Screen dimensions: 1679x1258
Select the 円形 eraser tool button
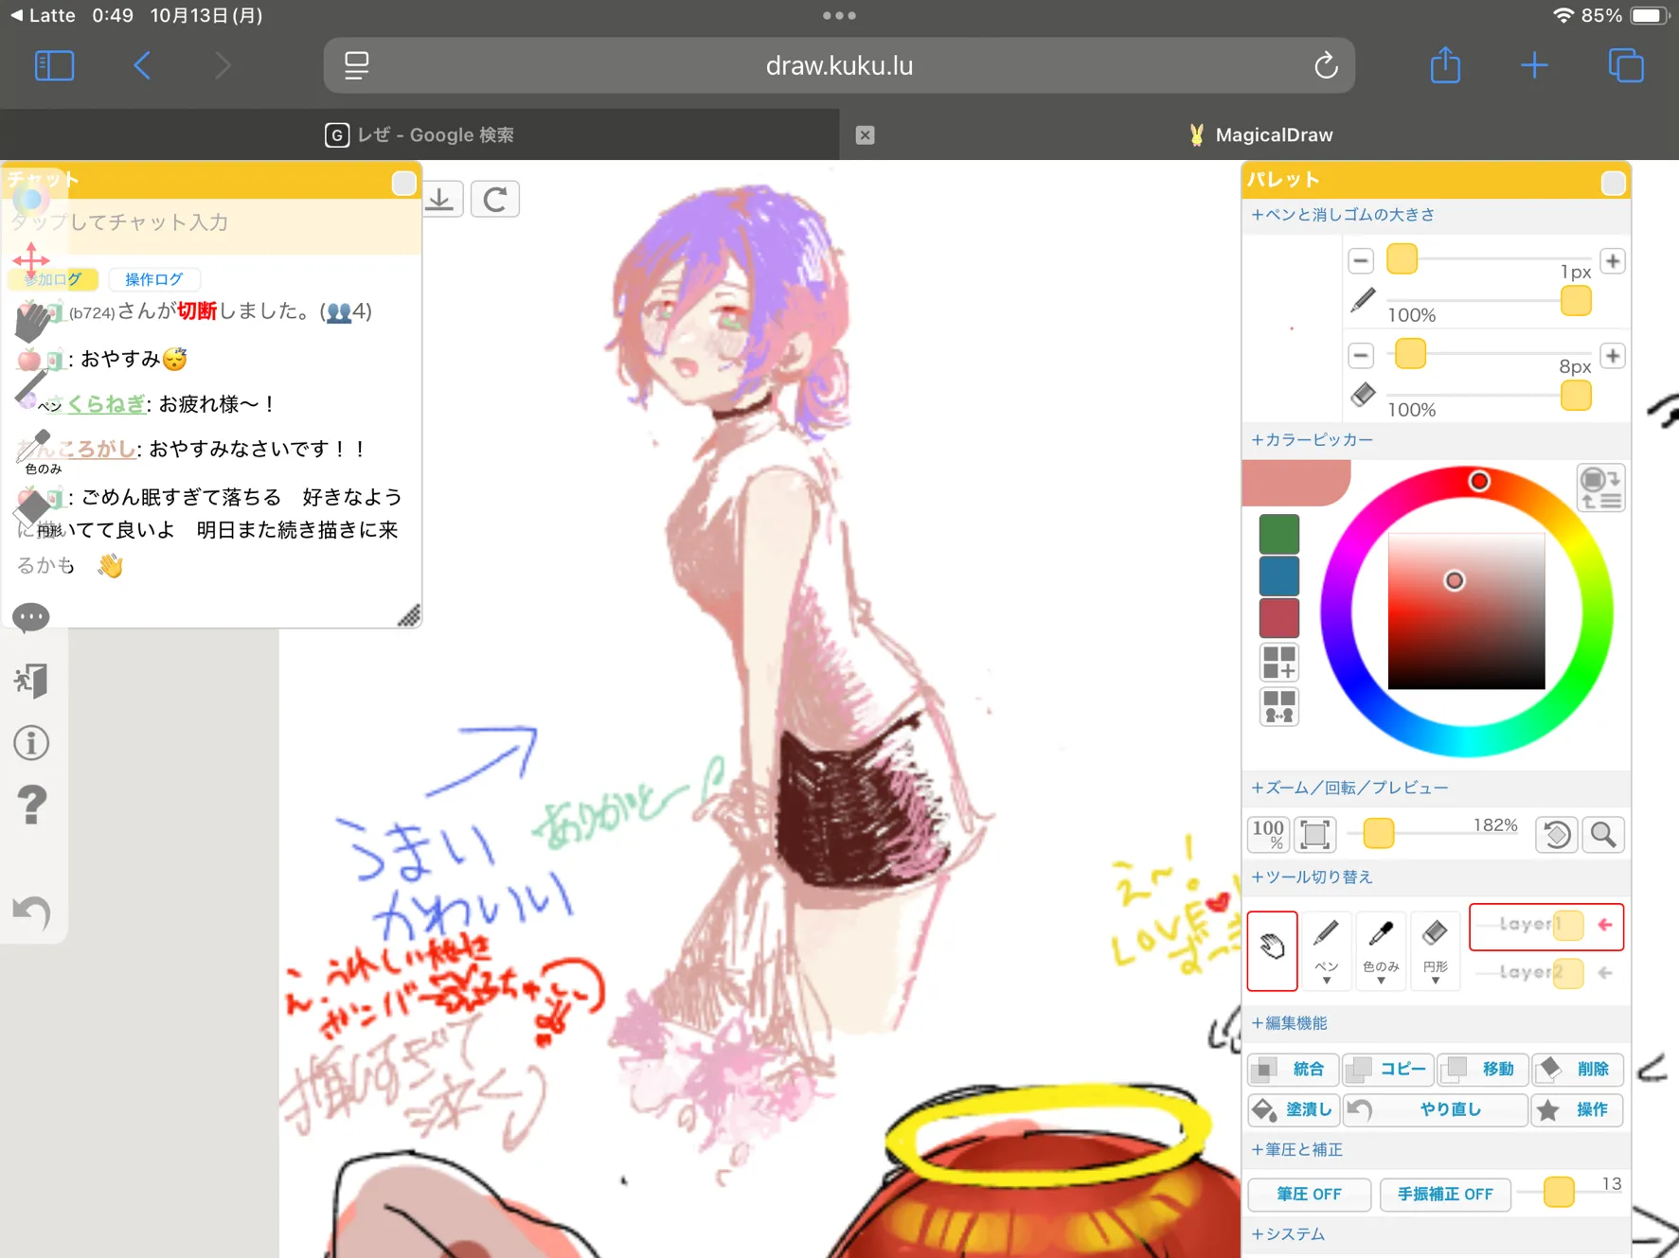1435,950
